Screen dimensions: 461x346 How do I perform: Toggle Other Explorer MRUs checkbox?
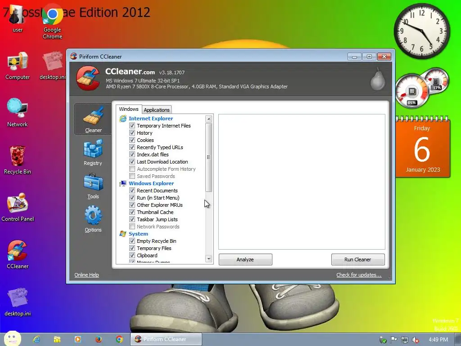coord(132,205)
